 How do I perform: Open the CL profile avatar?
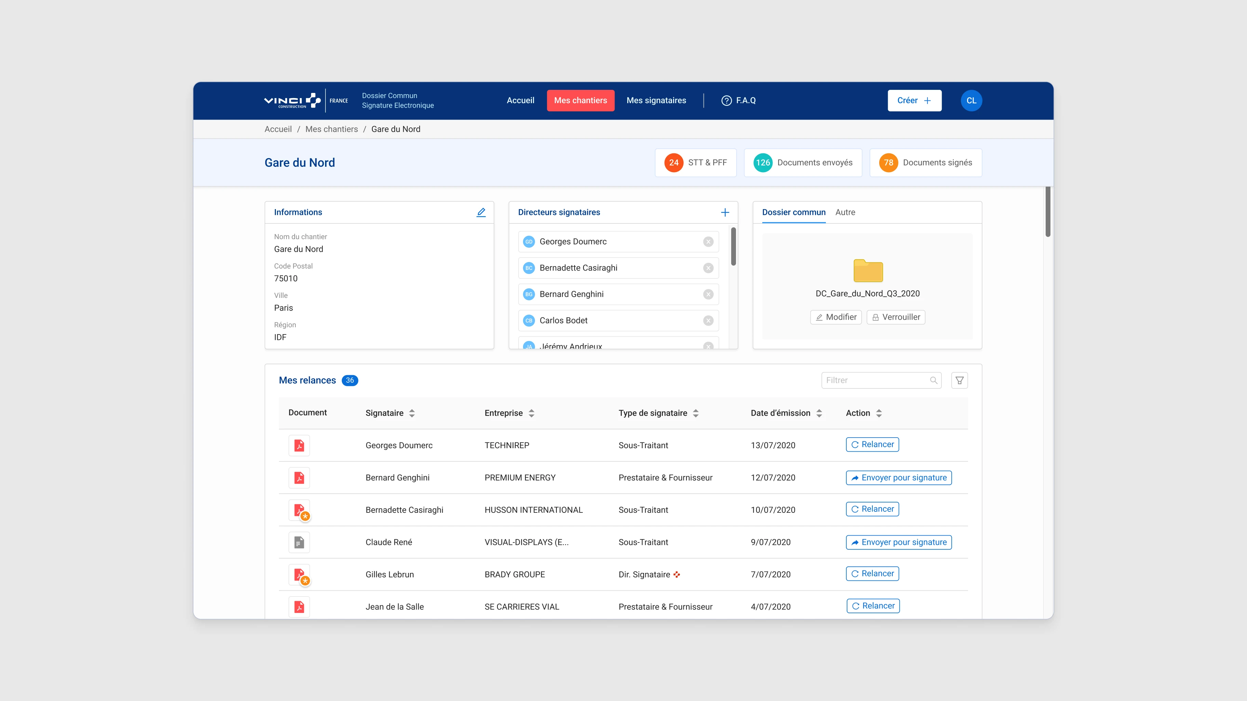(x=971, y=100)
